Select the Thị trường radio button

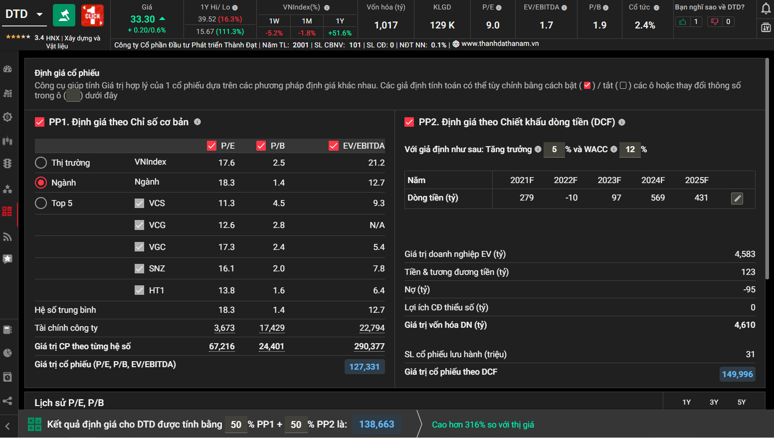(x=41, y=163)
